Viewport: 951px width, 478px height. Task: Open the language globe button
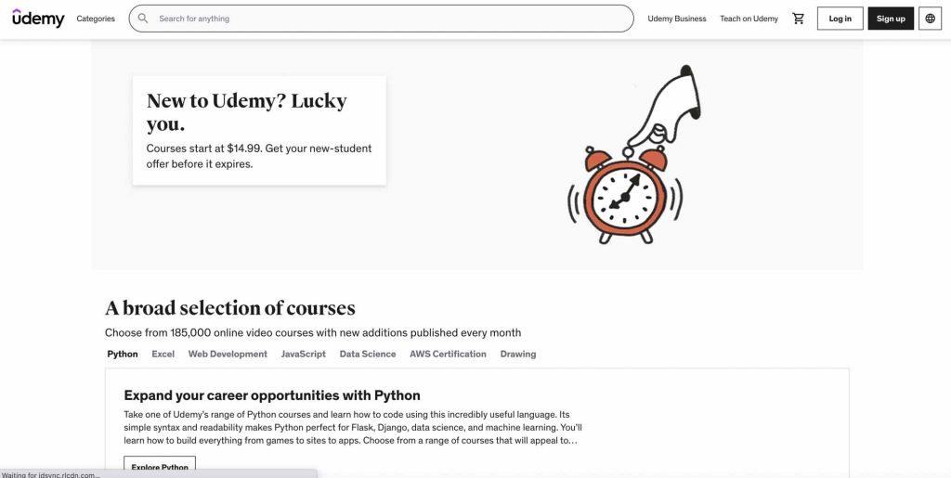[x=930, y=19]
